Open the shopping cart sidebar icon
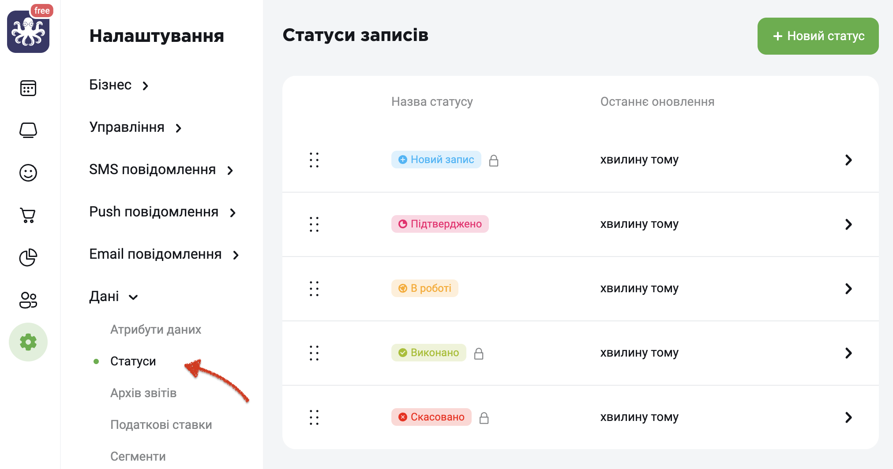Screen dimensions: 893x469 coord(28,215)
